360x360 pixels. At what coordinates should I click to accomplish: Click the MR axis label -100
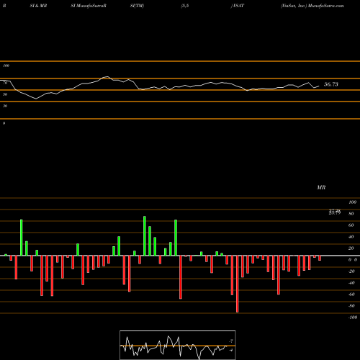353,318
